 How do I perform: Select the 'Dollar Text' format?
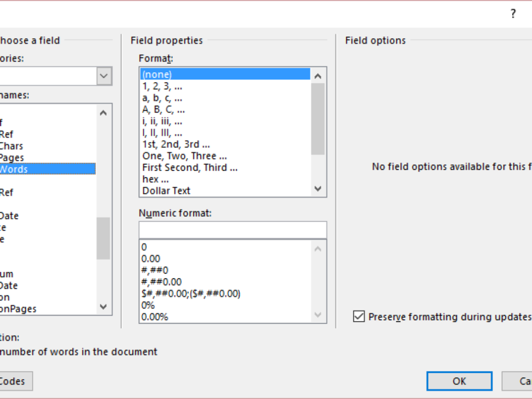coord(166,191)
